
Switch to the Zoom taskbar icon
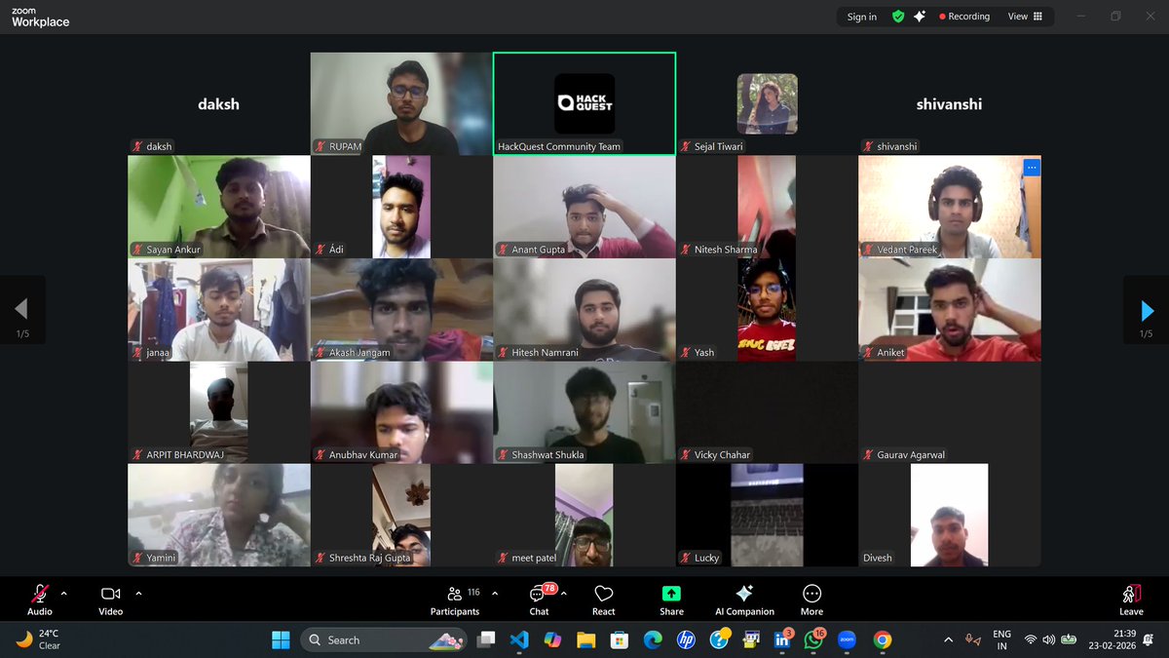pyautogui.click(x=848, y=639)
